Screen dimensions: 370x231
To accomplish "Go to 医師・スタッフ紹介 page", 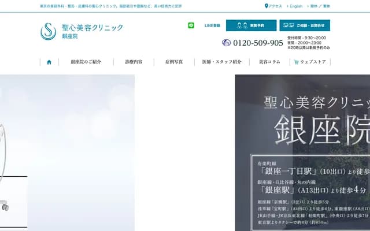I will click(x=221, y=62).
